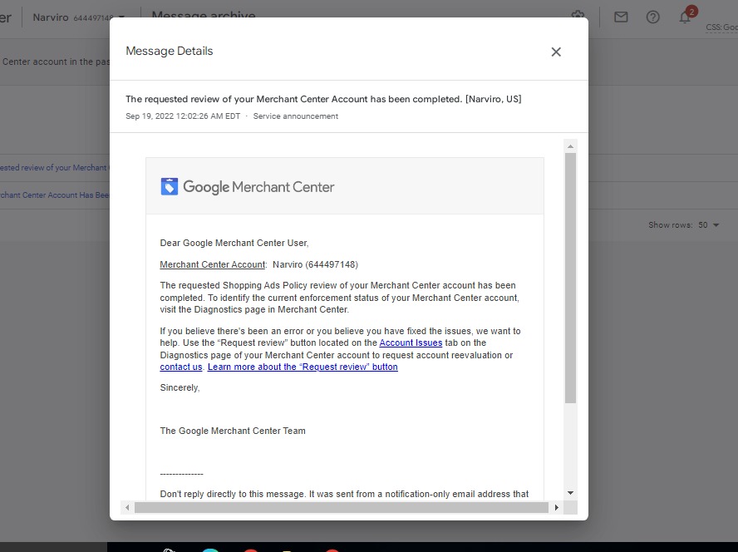
Task: Open the mail icon in the header
Action: tap(621, 17)
